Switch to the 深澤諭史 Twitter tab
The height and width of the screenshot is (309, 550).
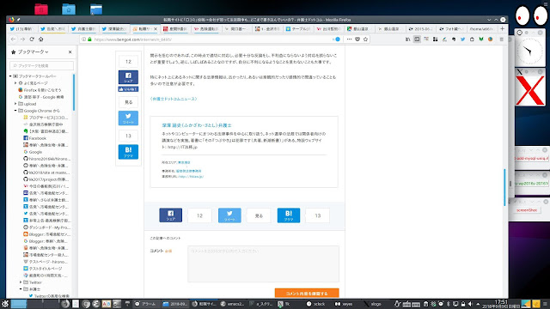(x=113, y=29)
